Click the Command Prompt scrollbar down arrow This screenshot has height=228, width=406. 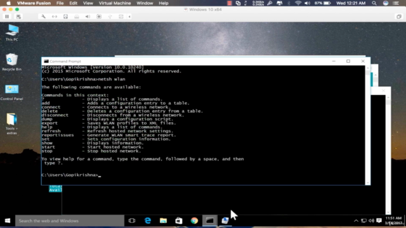(x=368, y=182)
